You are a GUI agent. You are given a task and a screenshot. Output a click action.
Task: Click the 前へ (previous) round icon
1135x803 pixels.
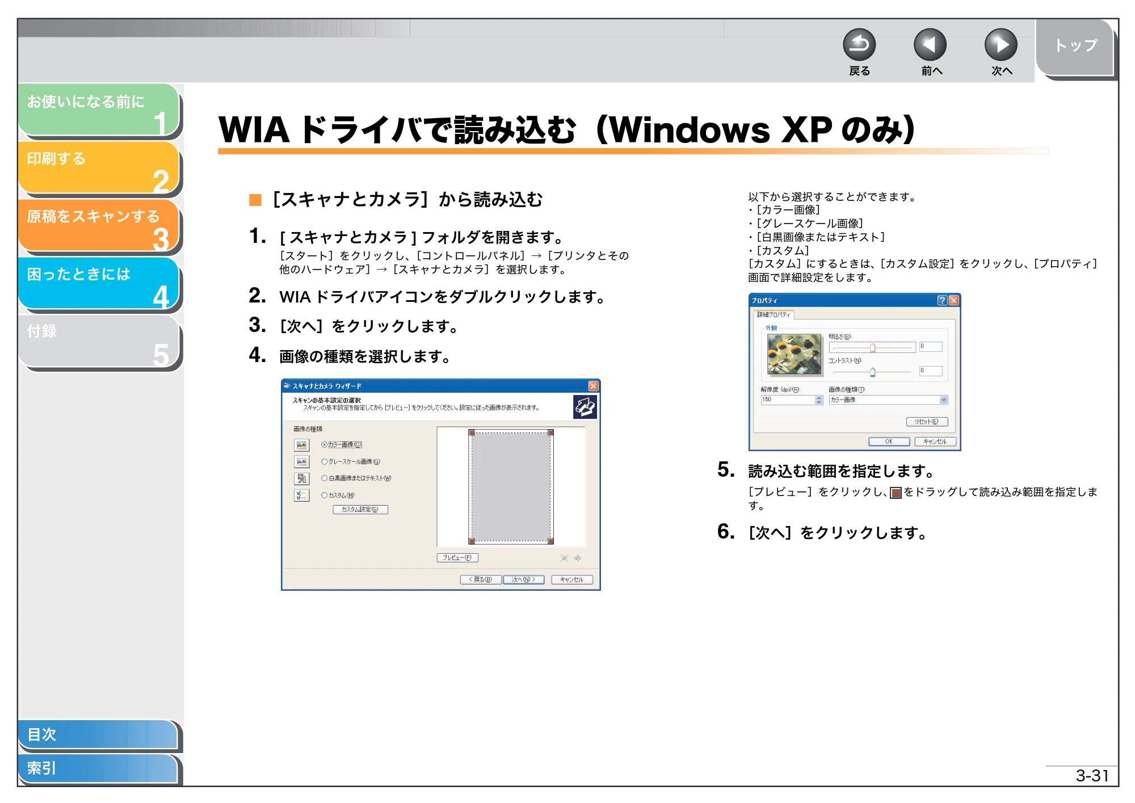(930, 45)
